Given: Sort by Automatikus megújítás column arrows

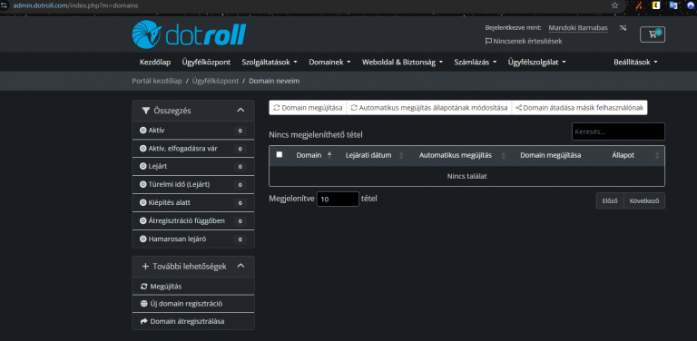Looking at the screenshot, I should click(x=504, y=155).
